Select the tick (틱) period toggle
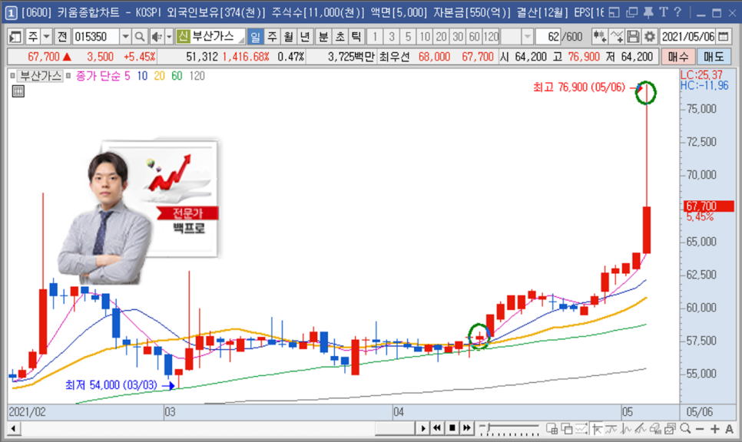The width and height of the screenshot is (742, 442). coord(356,36)
